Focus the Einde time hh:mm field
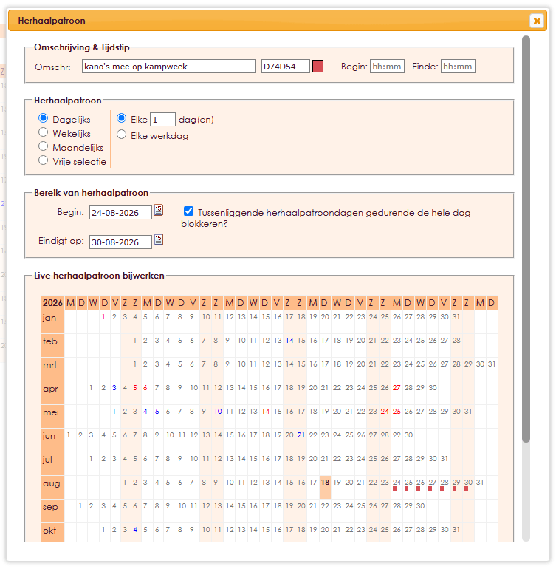Viewport: 556px width, 572px height. point(458,67)
